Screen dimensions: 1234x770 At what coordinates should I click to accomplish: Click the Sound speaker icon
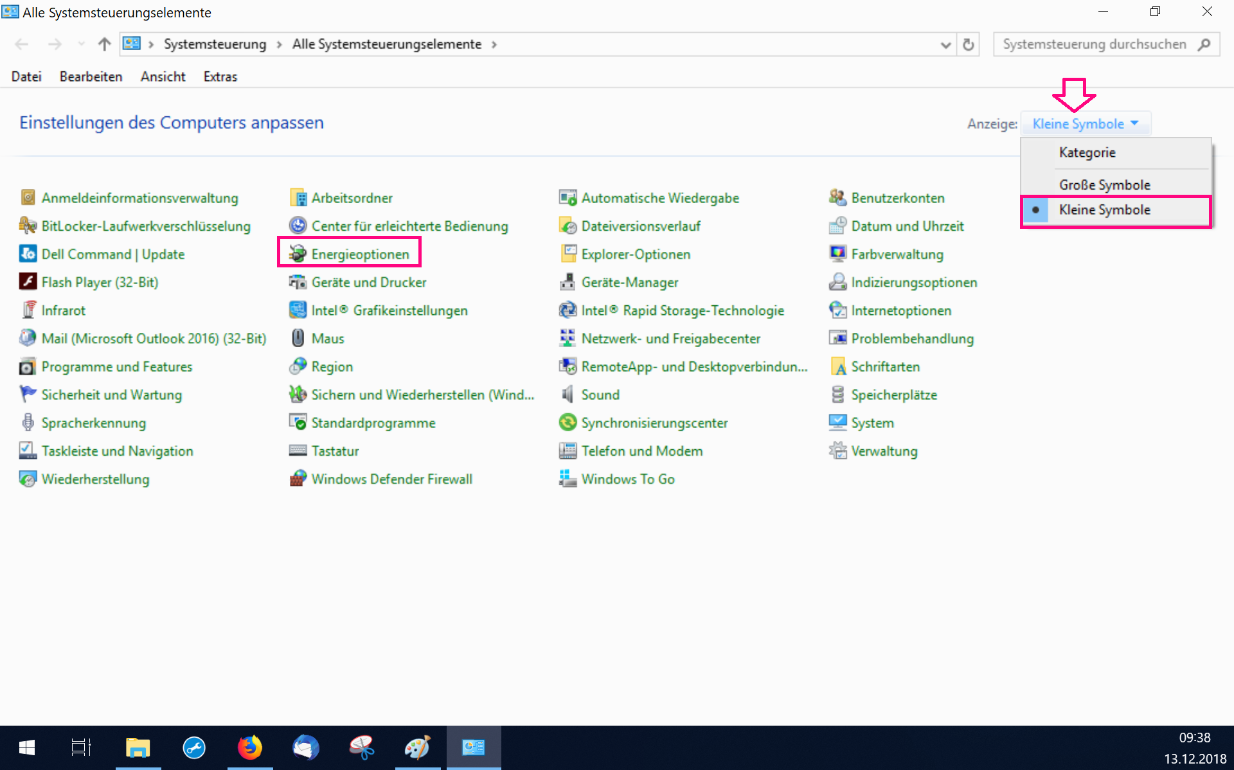pos(568,395)
